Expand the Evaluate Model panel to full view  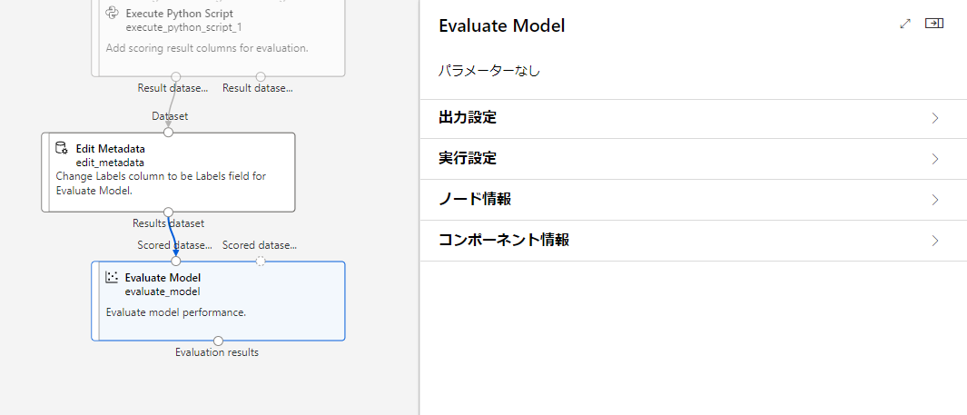(905, 24)
